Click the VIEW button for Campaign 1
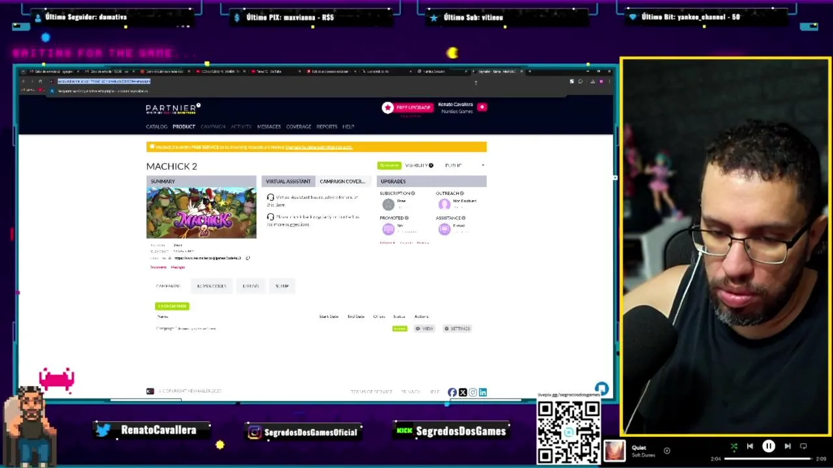This screenshot has width=833, height=468. [x=424, y=328]
